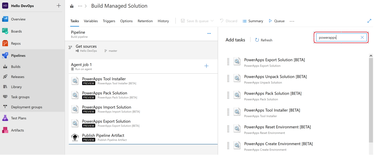Screen dimensions: 374x156
Task: Click the HD project avatar
Action: pyautogui.click(x=5, y=6)
